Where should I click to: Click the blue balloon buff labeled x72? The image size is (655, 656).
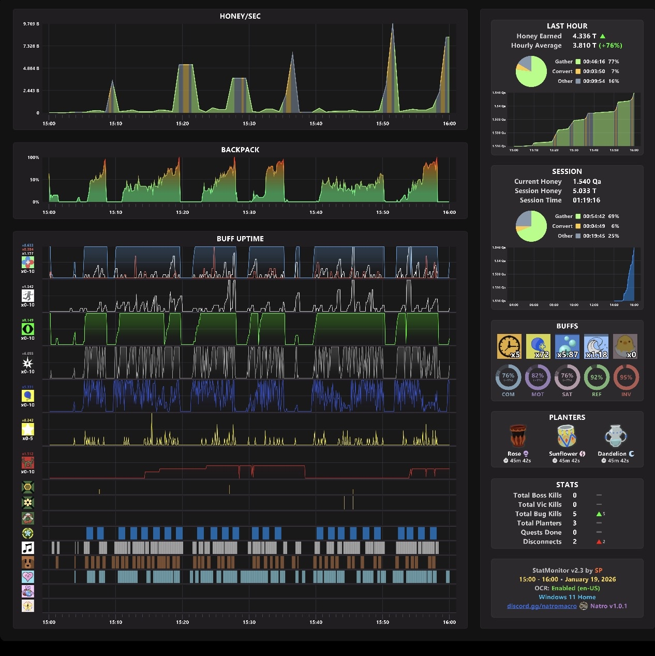[x=538, y=346]
